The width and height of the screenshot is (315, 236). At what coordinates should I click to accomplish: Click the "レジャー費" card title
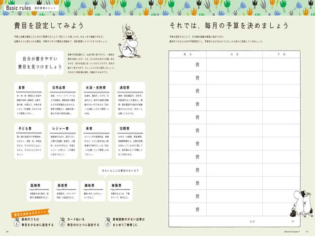61,128
